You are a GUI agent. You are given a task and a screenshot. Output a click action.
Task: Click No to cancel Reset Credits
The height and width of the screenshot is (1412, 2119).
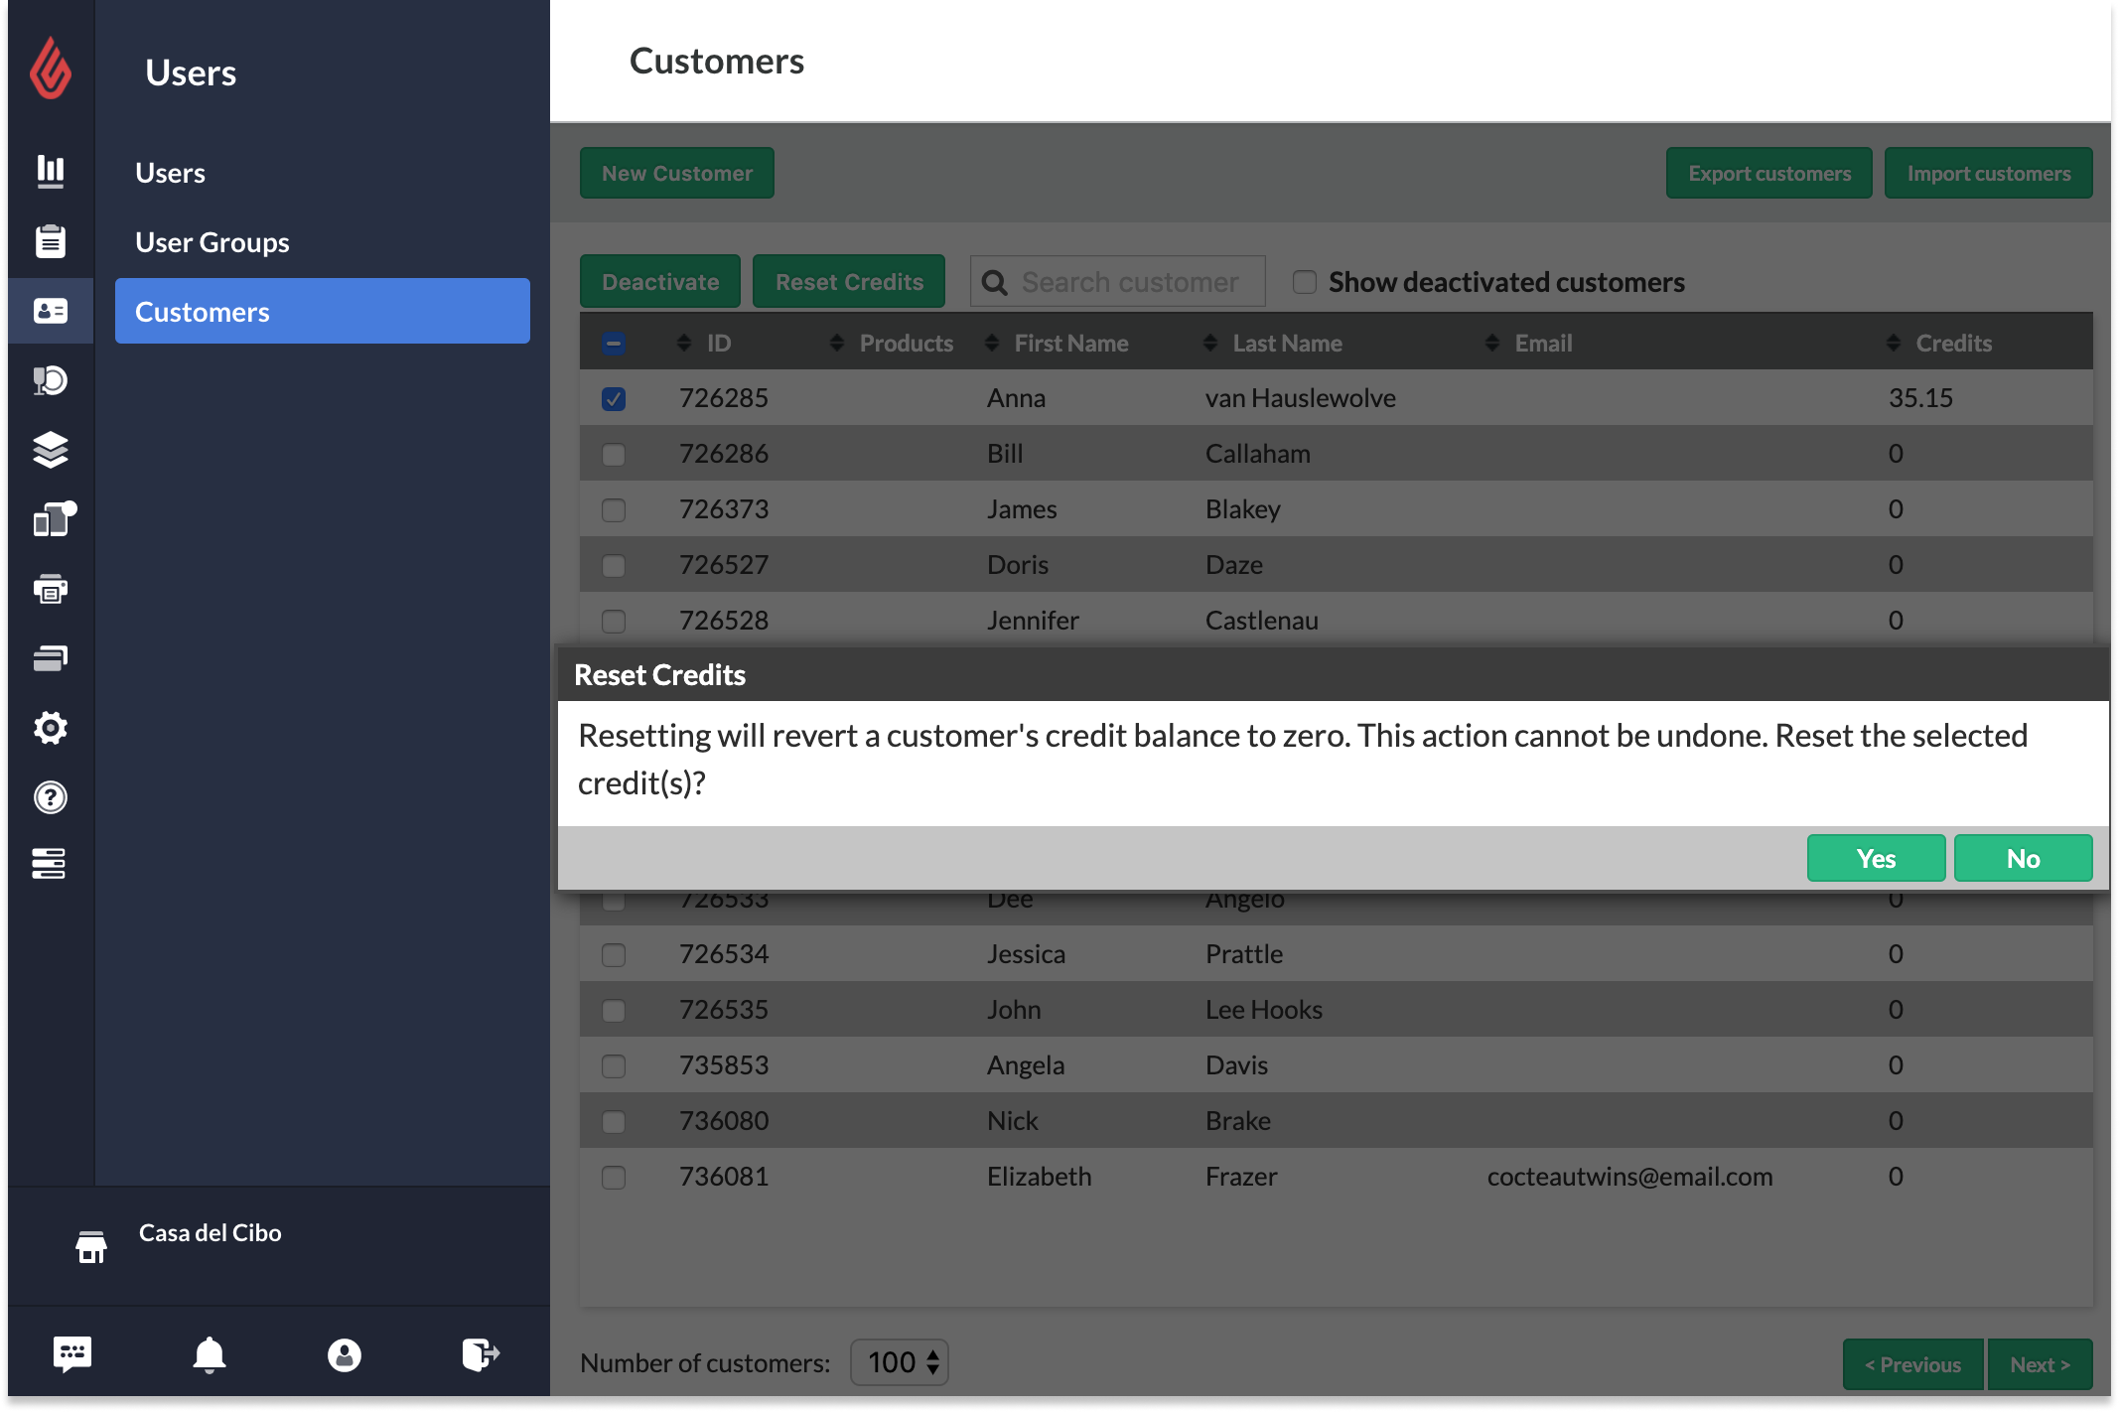click(2022, 857)
